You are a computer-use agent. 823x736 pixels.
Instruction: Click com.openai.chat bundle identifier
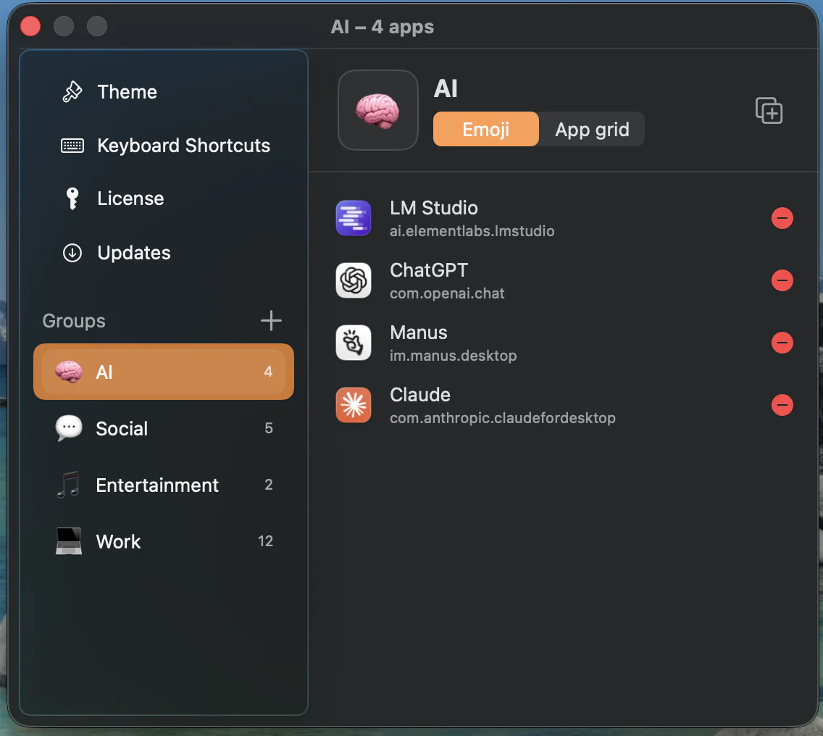pyautogui.click(x=447, y=293)
